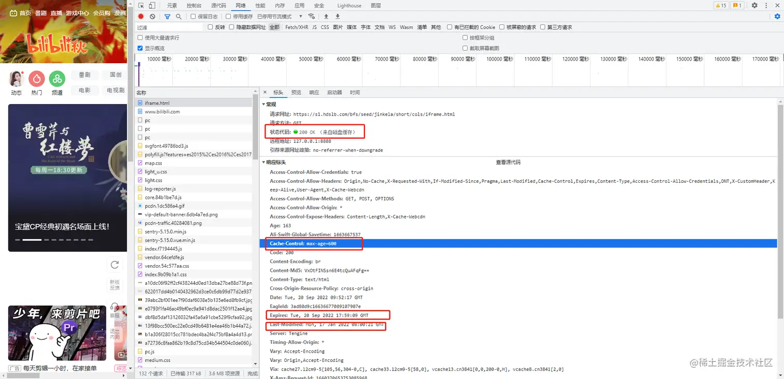Screen dimensions: 784x379
Task: Click 查看源代码 link in response headers
Action: [508, 162]
